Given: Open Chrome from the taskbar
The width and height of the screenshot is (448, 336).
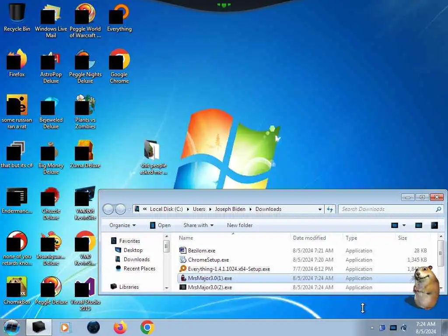Looking at the screenshot, I should tap(147, 327).
